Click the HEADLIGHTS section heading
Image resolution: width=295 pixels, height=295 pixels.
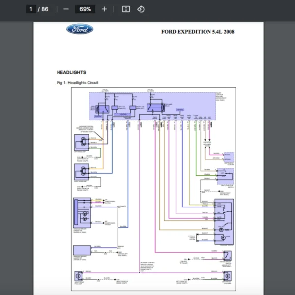click(x=71, y=72)
